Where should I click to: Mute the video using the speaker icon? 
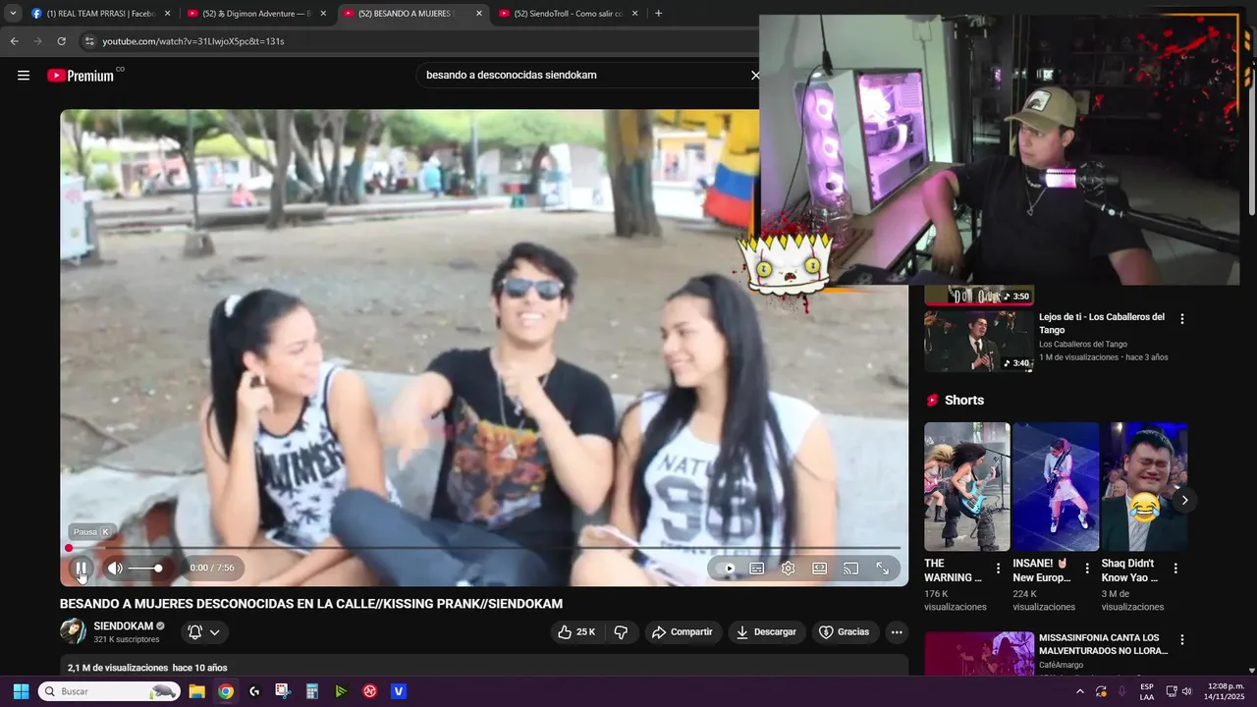115,568
